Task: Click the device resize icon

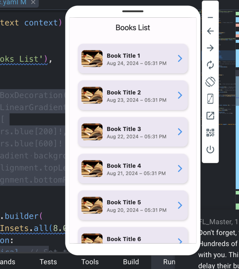Action: (210, 99)
